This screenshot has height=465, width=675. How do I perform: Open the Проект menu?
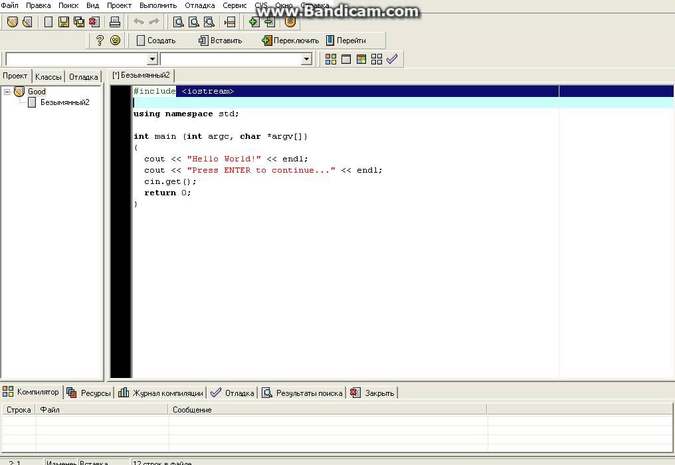pos(119,5)
